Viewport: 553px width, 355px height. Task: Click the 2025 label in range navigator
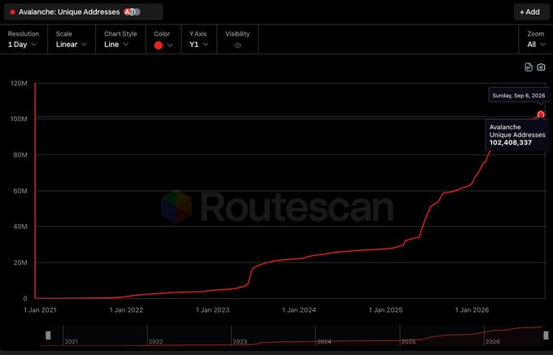[x=408, y=342]
